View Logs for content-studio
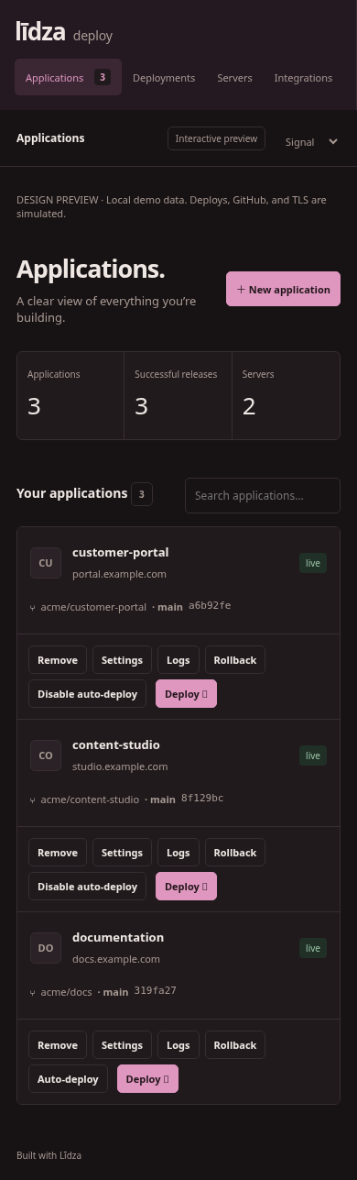The image size is (357, 1180). click(178, 853)
